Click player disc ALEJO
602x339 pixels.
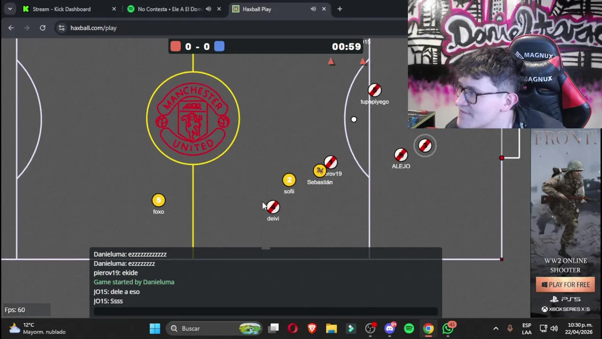tap(401, 154)
